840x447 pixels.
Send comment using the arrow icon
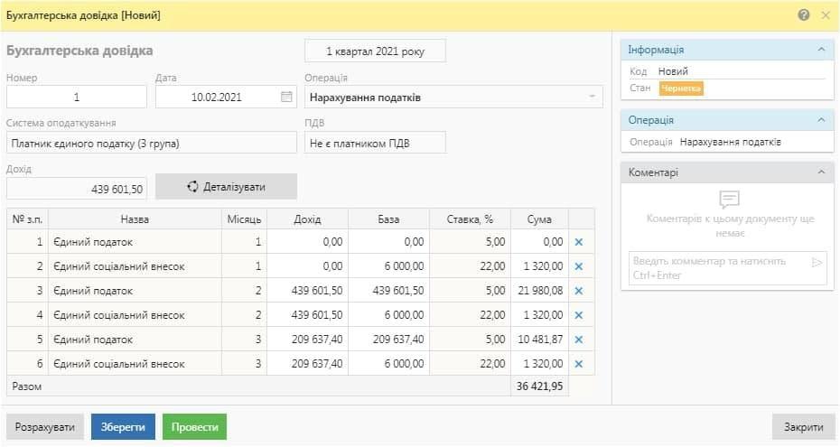click(x=817, y=262)
